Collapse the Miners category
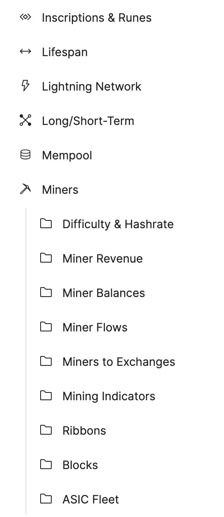The image size is (224, 517). (60, 190)
